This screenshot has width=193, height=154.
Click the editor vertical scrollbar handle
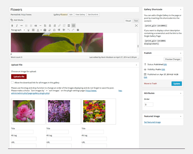tap(138, 46)
